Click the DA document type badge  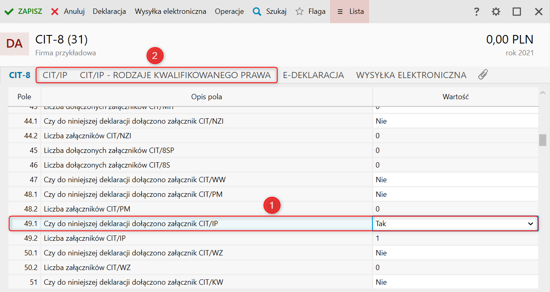pyautogui.click(x=14, y=44)
